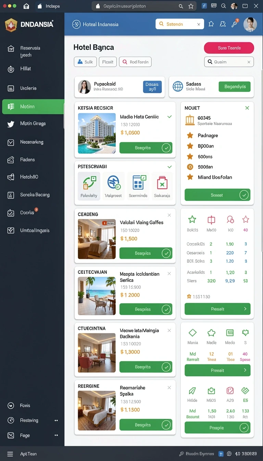This screenshot has width=263, height=461.
Task: Open the hamburger menu beside Apt Tean
Action: pos(10,454)
